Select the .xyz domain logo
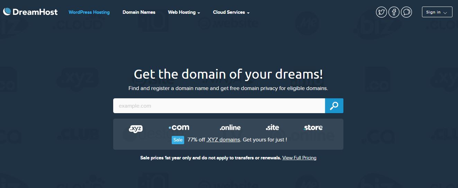 point(136,128)
